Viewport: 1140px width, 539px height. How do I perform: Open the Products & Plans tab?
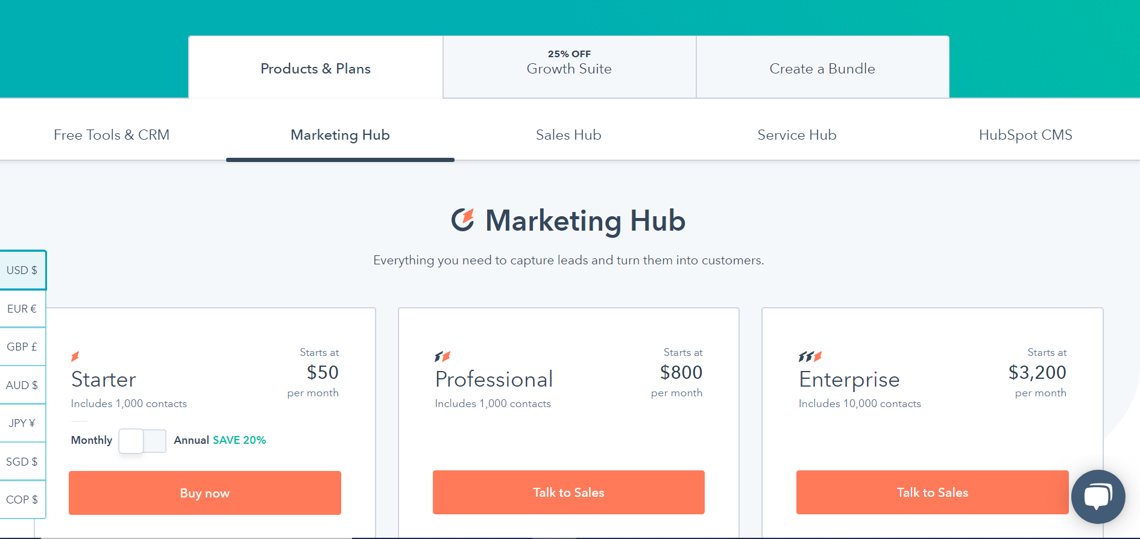click(x=315, y=69)
